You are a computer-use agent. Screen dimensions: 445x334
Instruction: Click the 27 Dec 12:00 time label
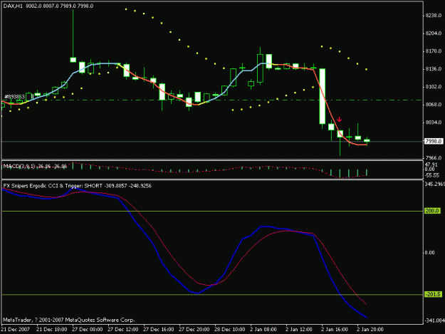pyautogui.click(x=123, y=330)
